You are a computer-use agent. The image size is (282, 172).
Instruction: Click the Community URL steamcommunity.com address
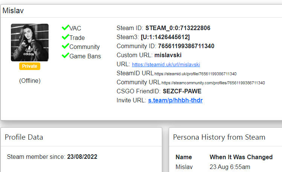(x=213, y=83)
